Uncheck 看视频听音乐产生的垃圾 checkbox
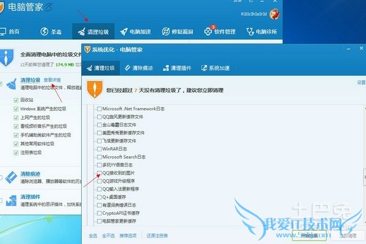This screenshot has height=244, width=366. (16, 126)
